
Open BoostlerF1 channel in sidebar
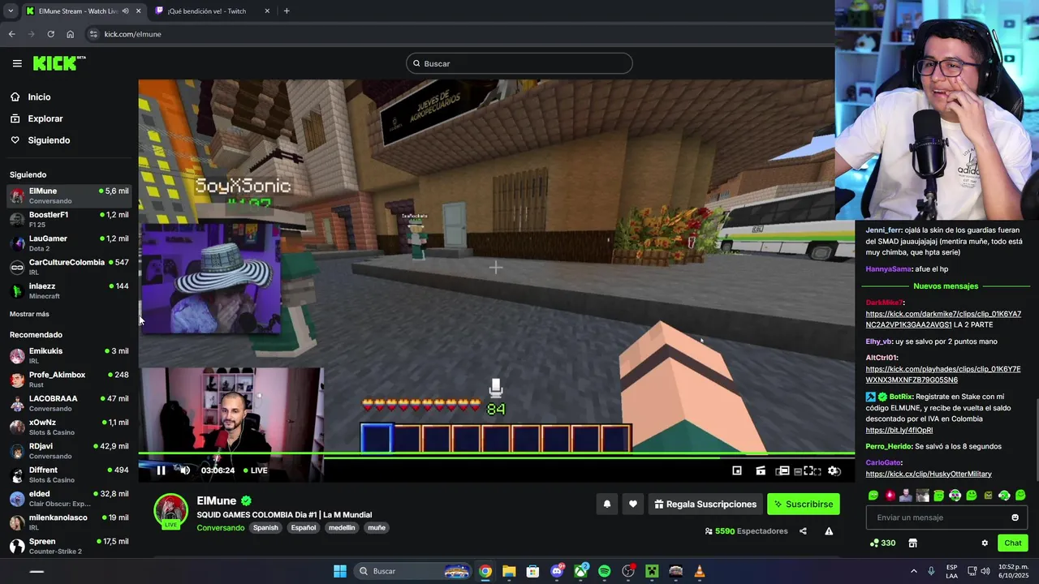click(x=69, y=219)
